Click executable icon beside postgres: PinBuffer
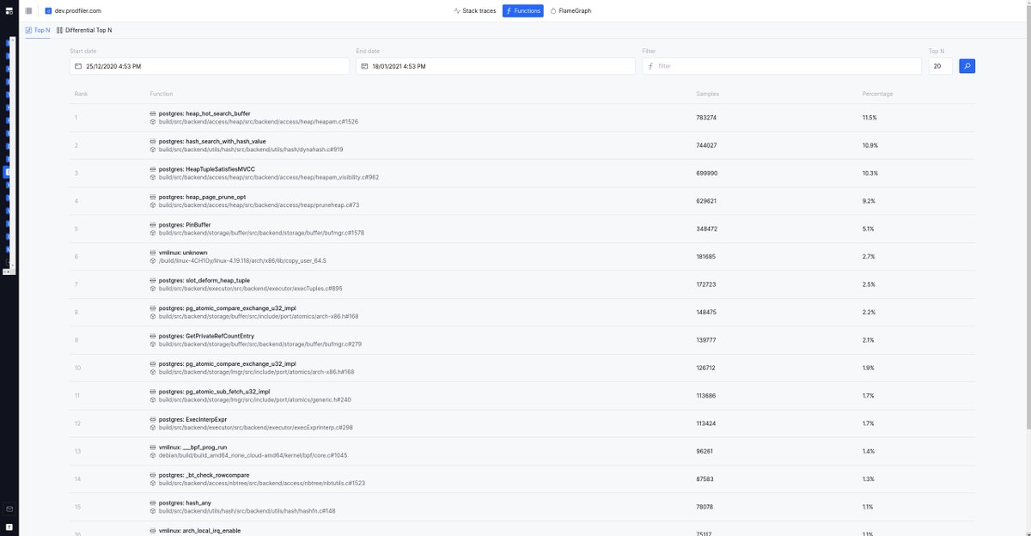Image resolution: width=1031 pixels, height=536 pixels. pyautogui.click(x=153, y=224)
